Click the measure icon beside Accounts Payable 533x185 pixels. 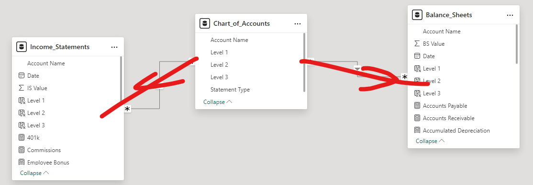417,106
